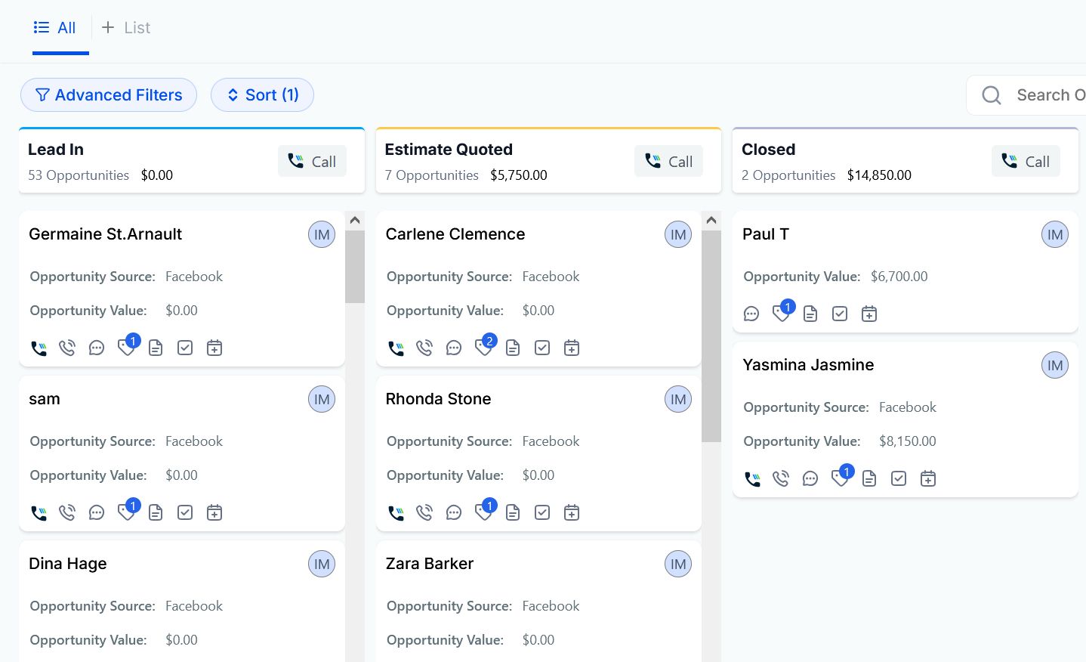Click tags icon on Carlene Clemence card
The width and height of the screenshot is (1086, 662).
pos(483,348)
